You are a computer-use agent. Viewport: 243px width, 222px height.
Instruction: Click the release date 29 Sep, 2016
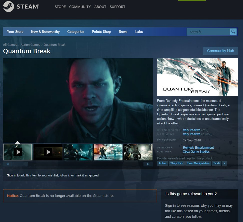[x=192, y=140]
